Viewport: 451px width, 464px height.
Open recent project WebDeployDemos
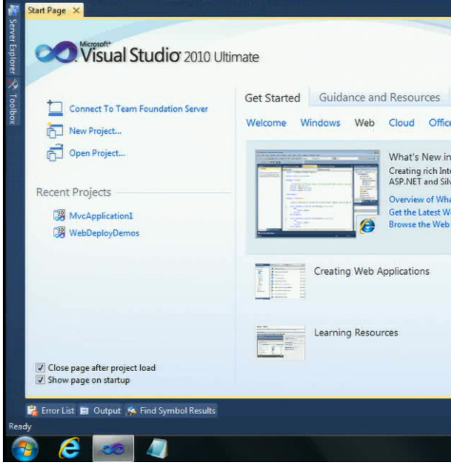(104, 233)
